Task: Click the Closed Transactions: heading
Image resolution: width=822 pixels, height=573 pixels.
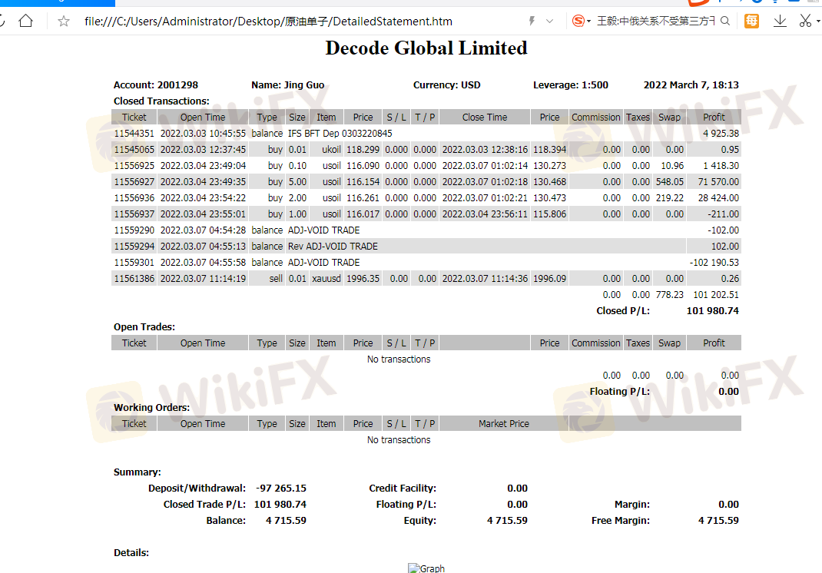Action: [161, 101]
